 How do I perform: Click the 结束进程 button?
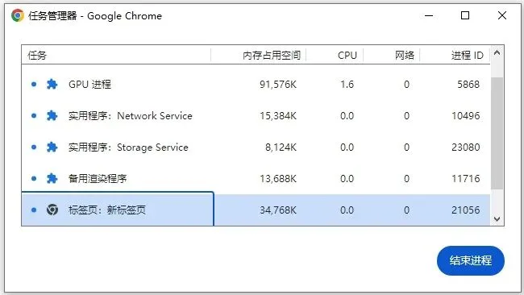(471, 260)
